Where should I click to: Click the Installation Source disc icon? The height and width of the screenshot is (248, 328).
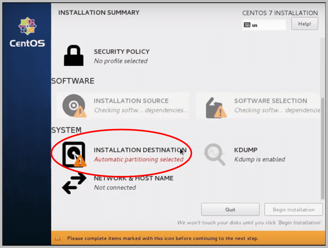(74, 106)
